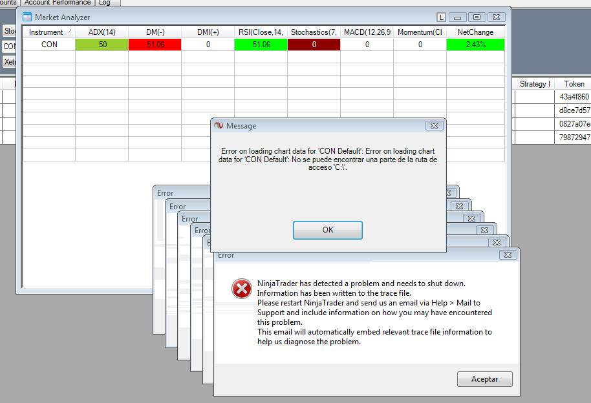
Task: Close the second stacked Error dialog
Action: [x=459, y=207]
